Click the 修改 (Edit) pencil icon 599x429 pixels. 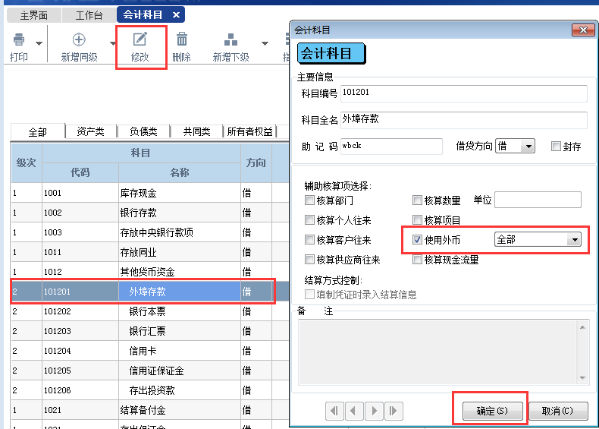pos(140,40)
